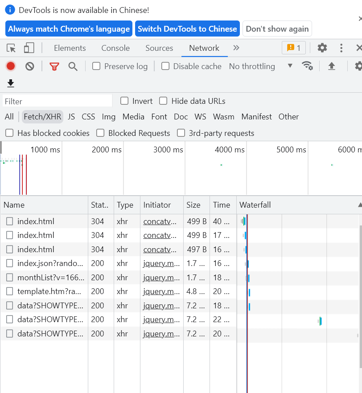Viewport: 362px width, 393px height.
Task: Filter requests by Wasm
Action: (224, 117)
